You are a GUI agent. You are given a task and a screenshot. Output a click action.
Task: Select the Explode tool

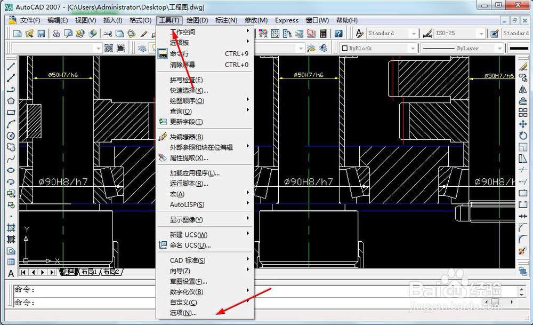tap(523, 251)
